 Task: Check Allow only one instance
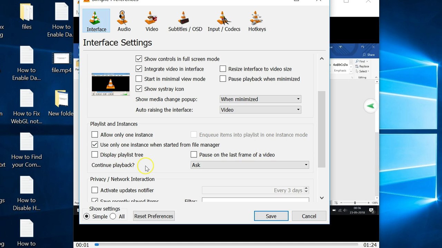(95, 135)
